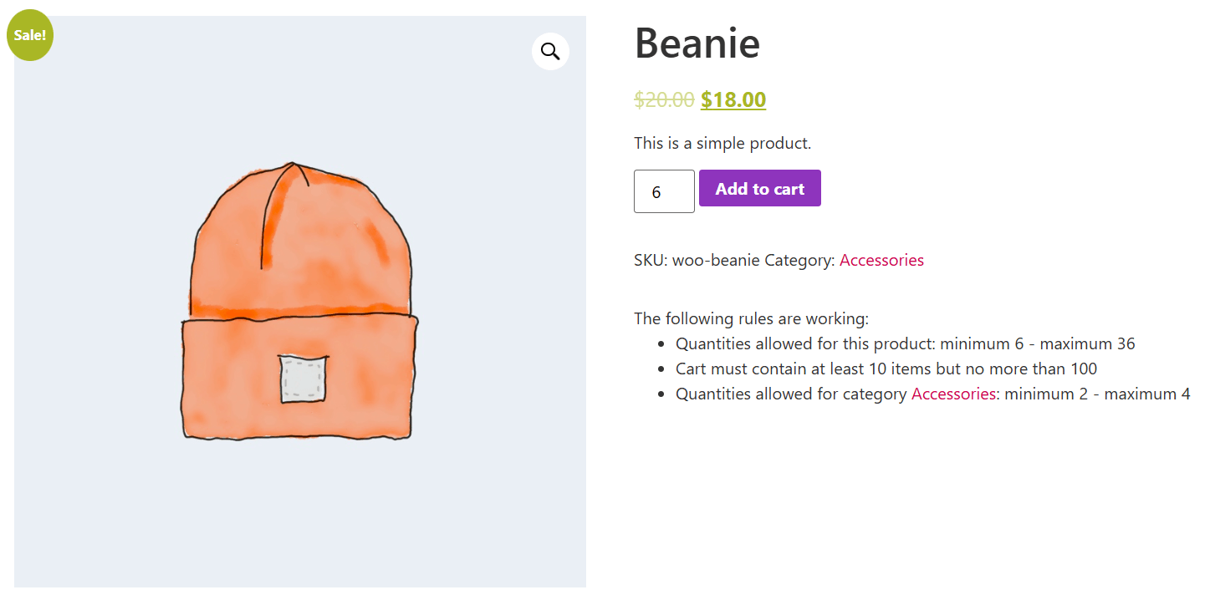Click "The following rules are working" text
Viewport: 1215px width, 600px height.
[x=751, y=318]
